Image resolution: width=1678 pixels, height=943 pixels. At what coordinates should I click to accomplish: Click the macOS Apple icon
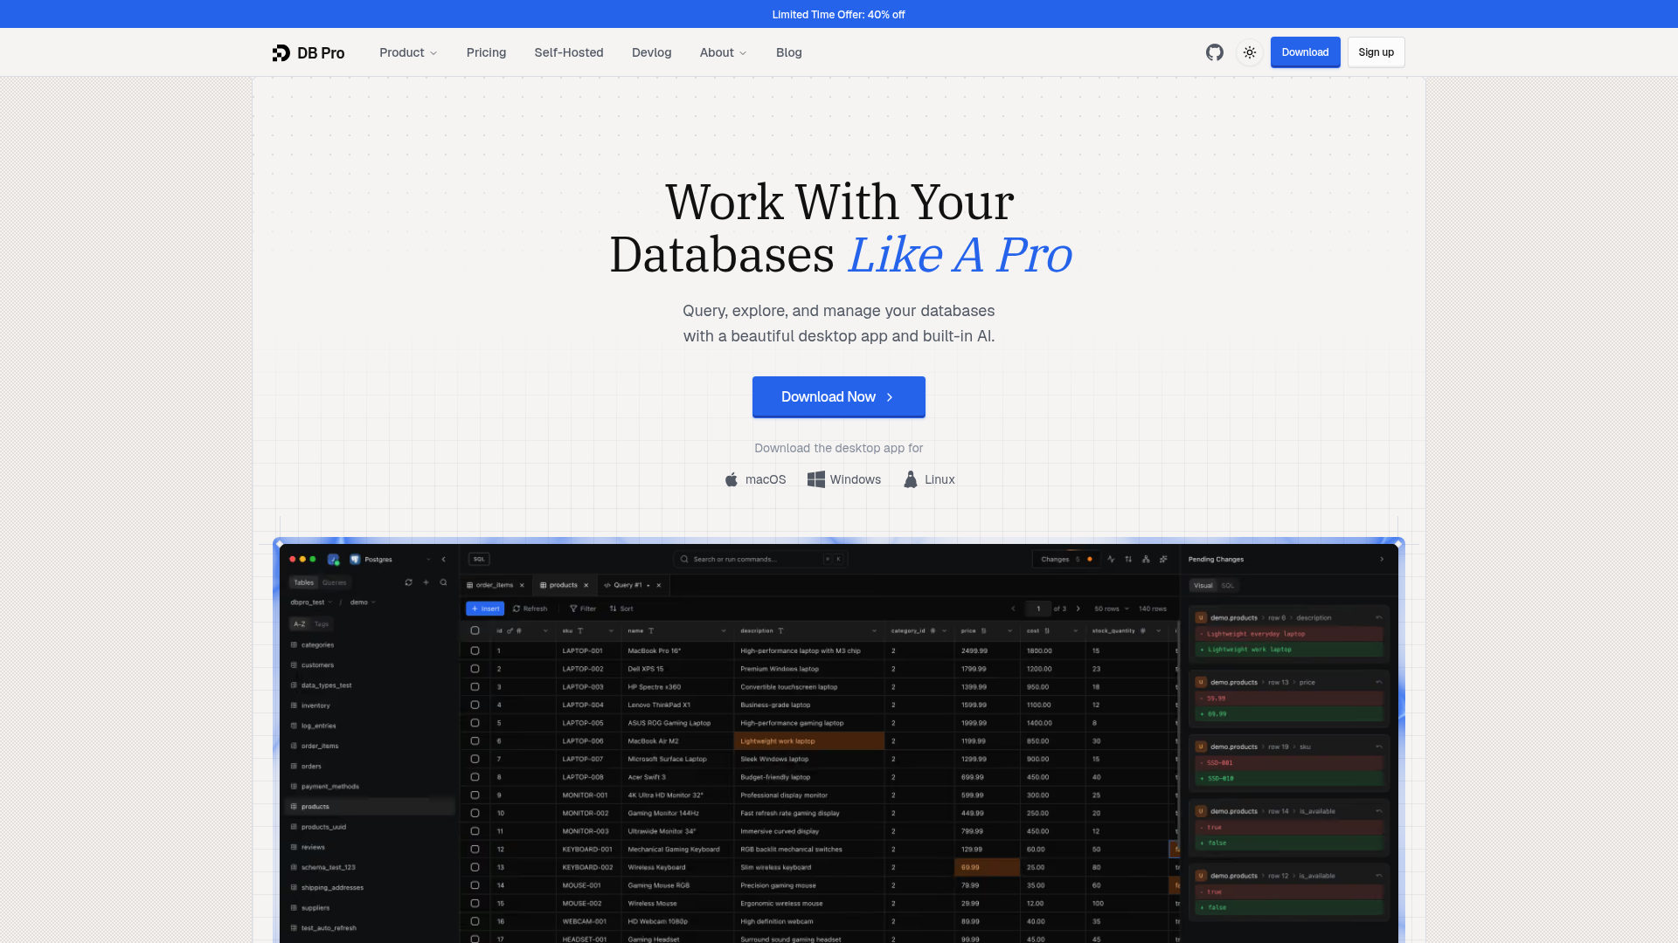[732, 479]
